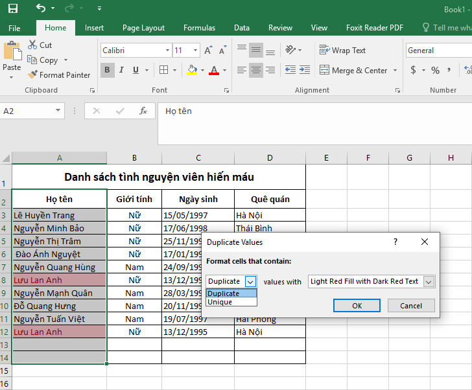
Task: Open the Light Red Fill format dropdown
Action: 428,281
